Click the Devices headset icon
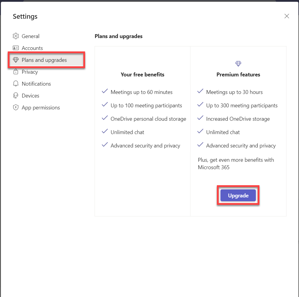The height and width of the screenshot is (297, 299). point(16,95)
